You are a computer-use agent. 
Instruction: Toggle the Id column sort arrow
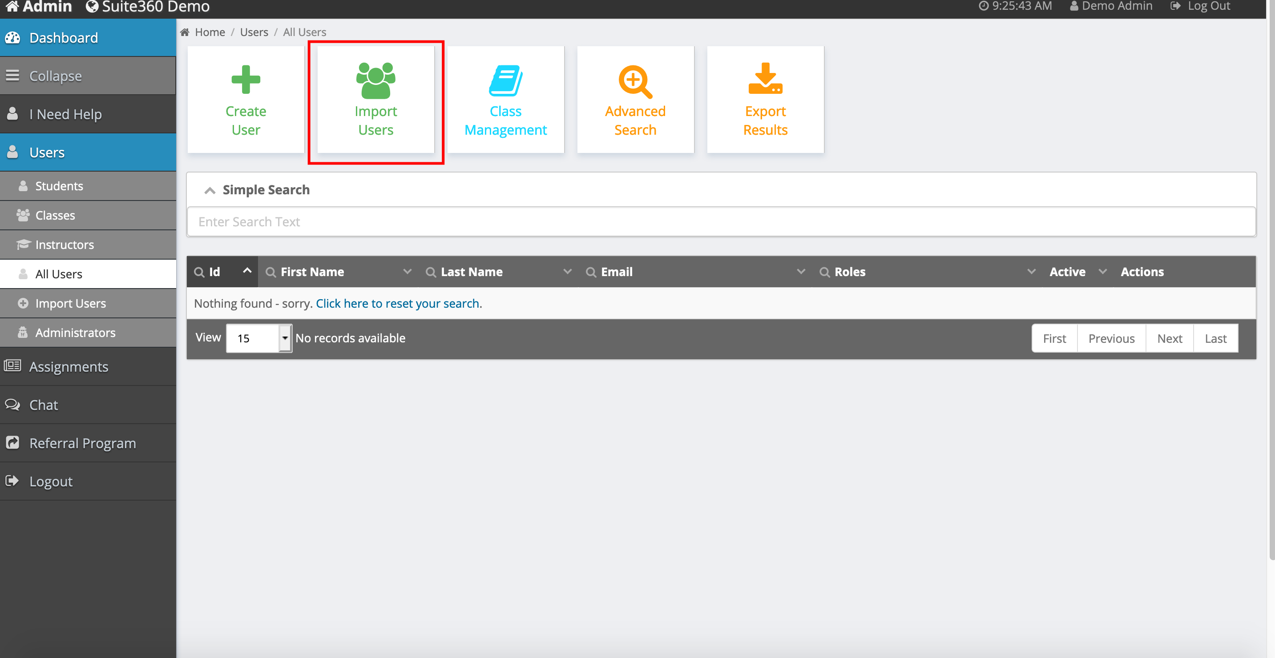tap(247, 271)
